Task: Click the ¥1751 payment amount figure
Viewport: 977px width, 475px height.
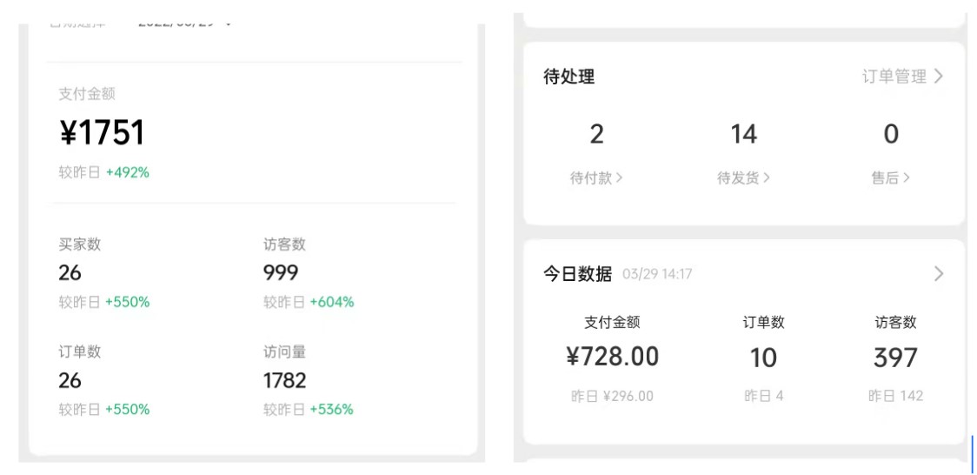Action: pyautogui.click(x=103, y=133)
